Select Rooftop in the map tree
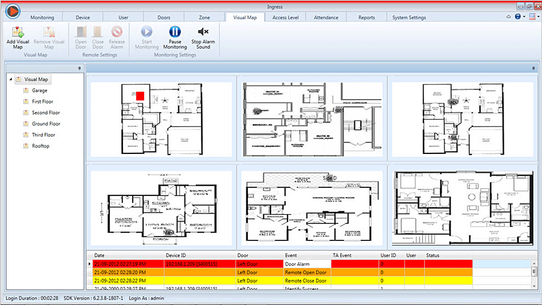Viewport: 542px width, 305px height. [41, 146]
